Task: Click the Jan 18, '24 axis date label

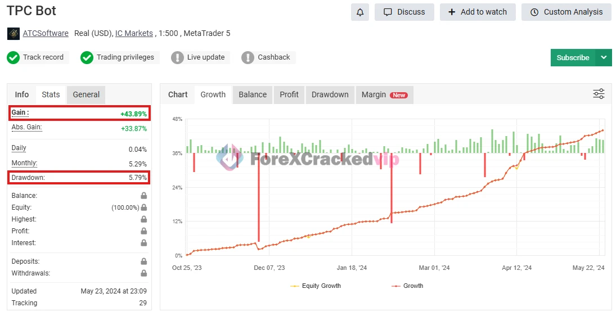Action: point(352,268)
